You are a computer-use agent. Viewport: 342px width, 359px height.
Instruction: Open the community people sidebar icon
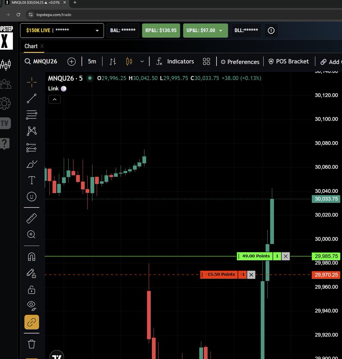pos(5,84)
